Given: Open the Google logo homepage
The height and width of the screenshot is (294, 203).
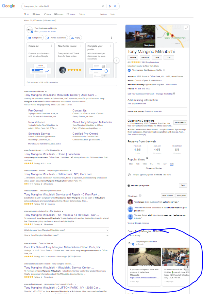Looking at the screenshot, I should coord(9,6).
